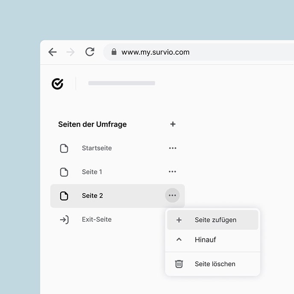Select Seite 1 in the page list

click(92, 172)
